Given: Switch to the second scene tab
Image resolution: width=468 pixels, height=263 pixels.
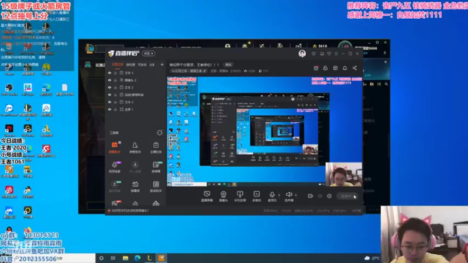Looking at the screenshot, I should (130, 64).
